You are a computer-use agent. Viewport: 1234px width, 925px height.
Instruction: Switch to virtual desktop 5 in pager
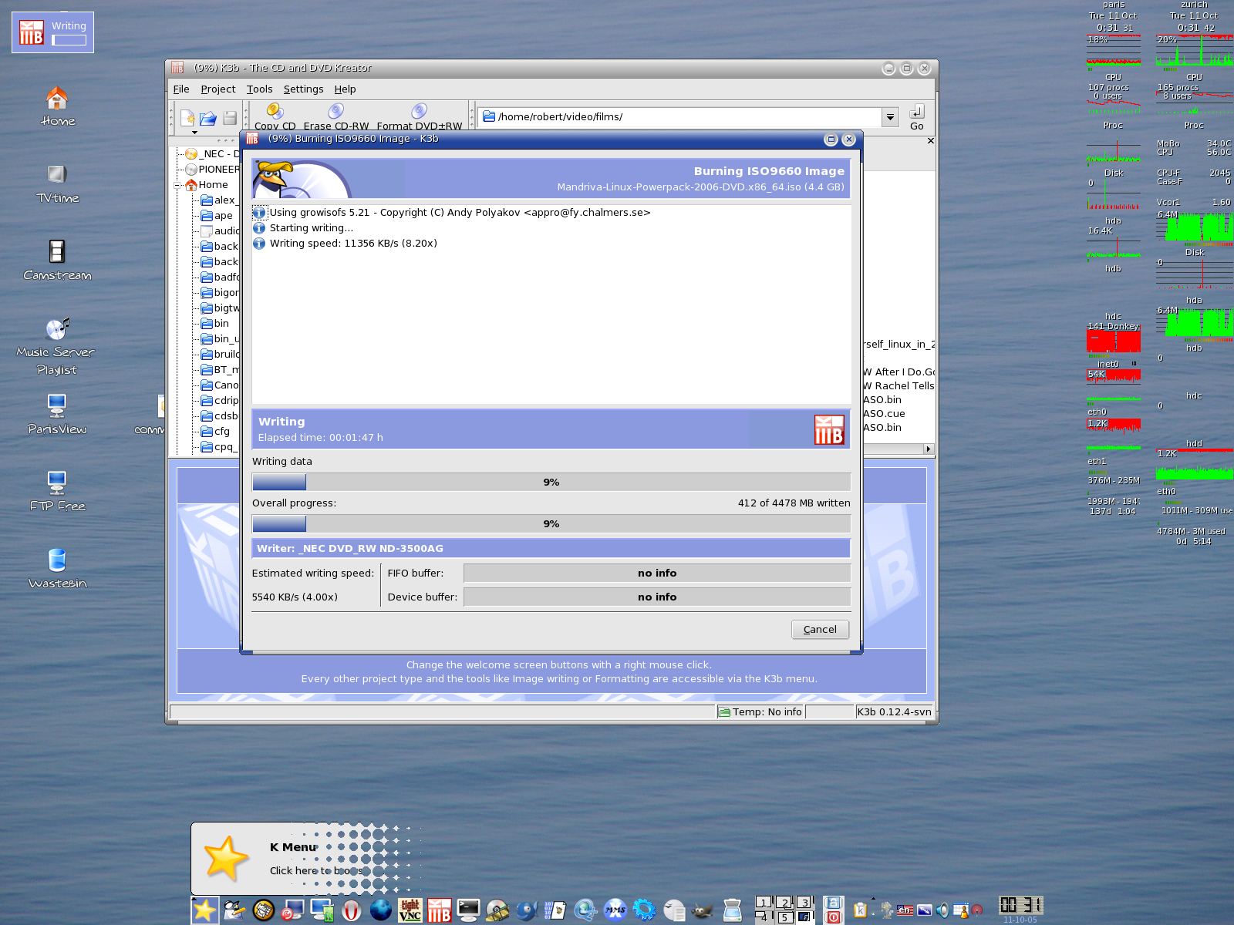[784, 917]
